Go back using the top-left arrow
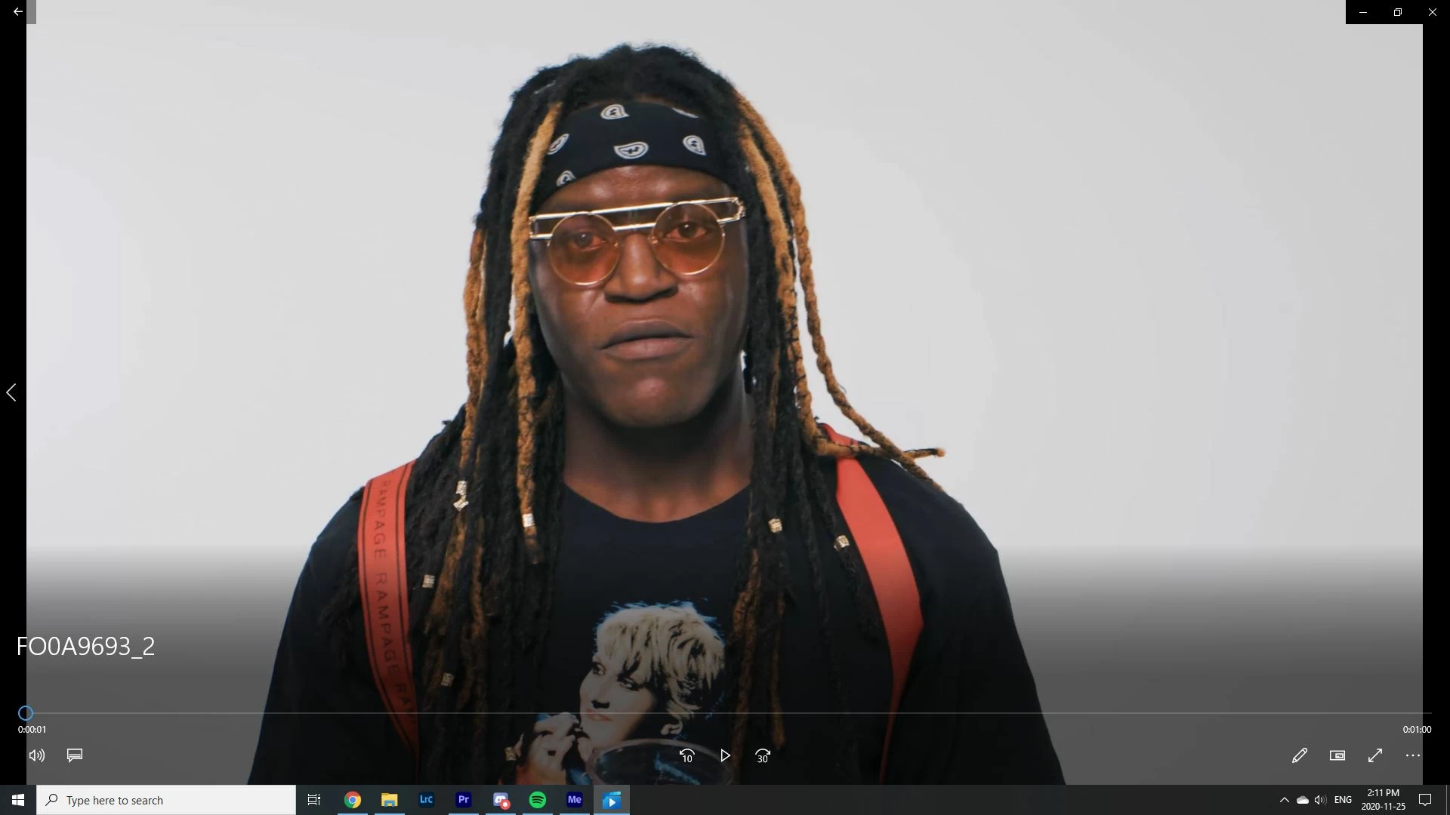1450x815 pixels. [x=17, y=12]
